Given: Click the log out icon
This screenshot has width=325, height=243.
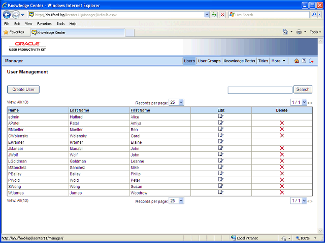Looking at the screenshot, I should click(311, 61).
